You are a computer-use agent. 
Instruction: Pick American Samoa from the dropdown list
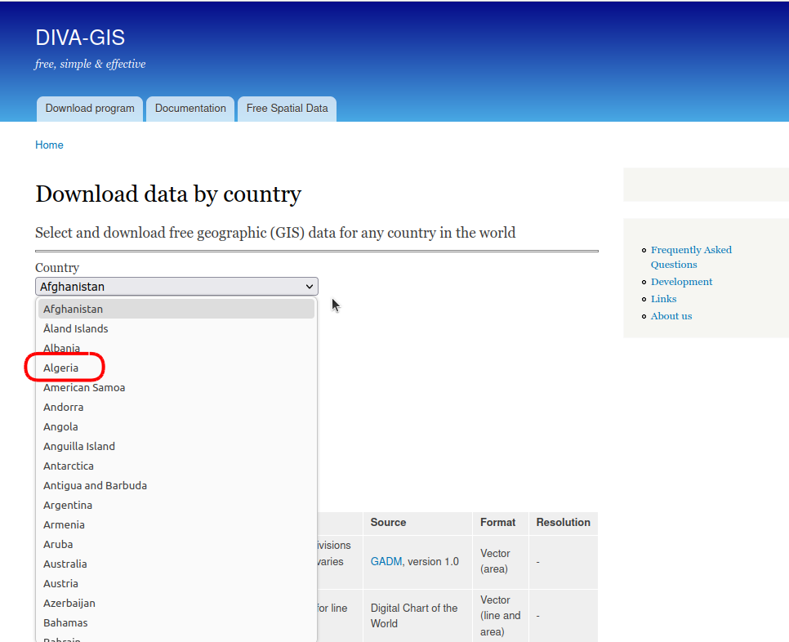click(x=176, y=387)
